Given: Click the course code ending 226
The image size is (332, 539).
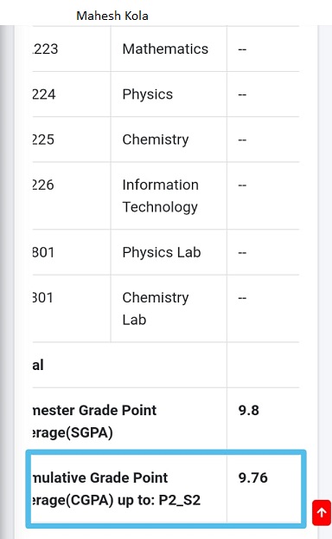Looking at the screenshot, I should 43,185.
